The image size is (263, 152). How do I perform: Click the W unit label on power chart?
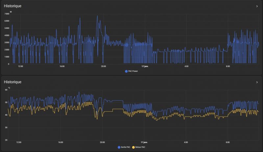coord(11,12)
